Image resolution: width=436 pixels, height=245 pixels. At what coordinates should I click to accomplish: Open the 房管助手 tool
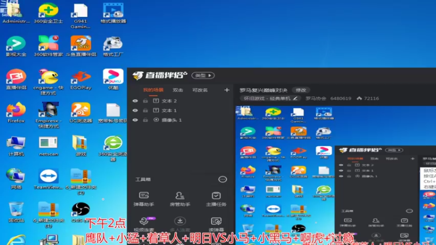coord(180,199)
